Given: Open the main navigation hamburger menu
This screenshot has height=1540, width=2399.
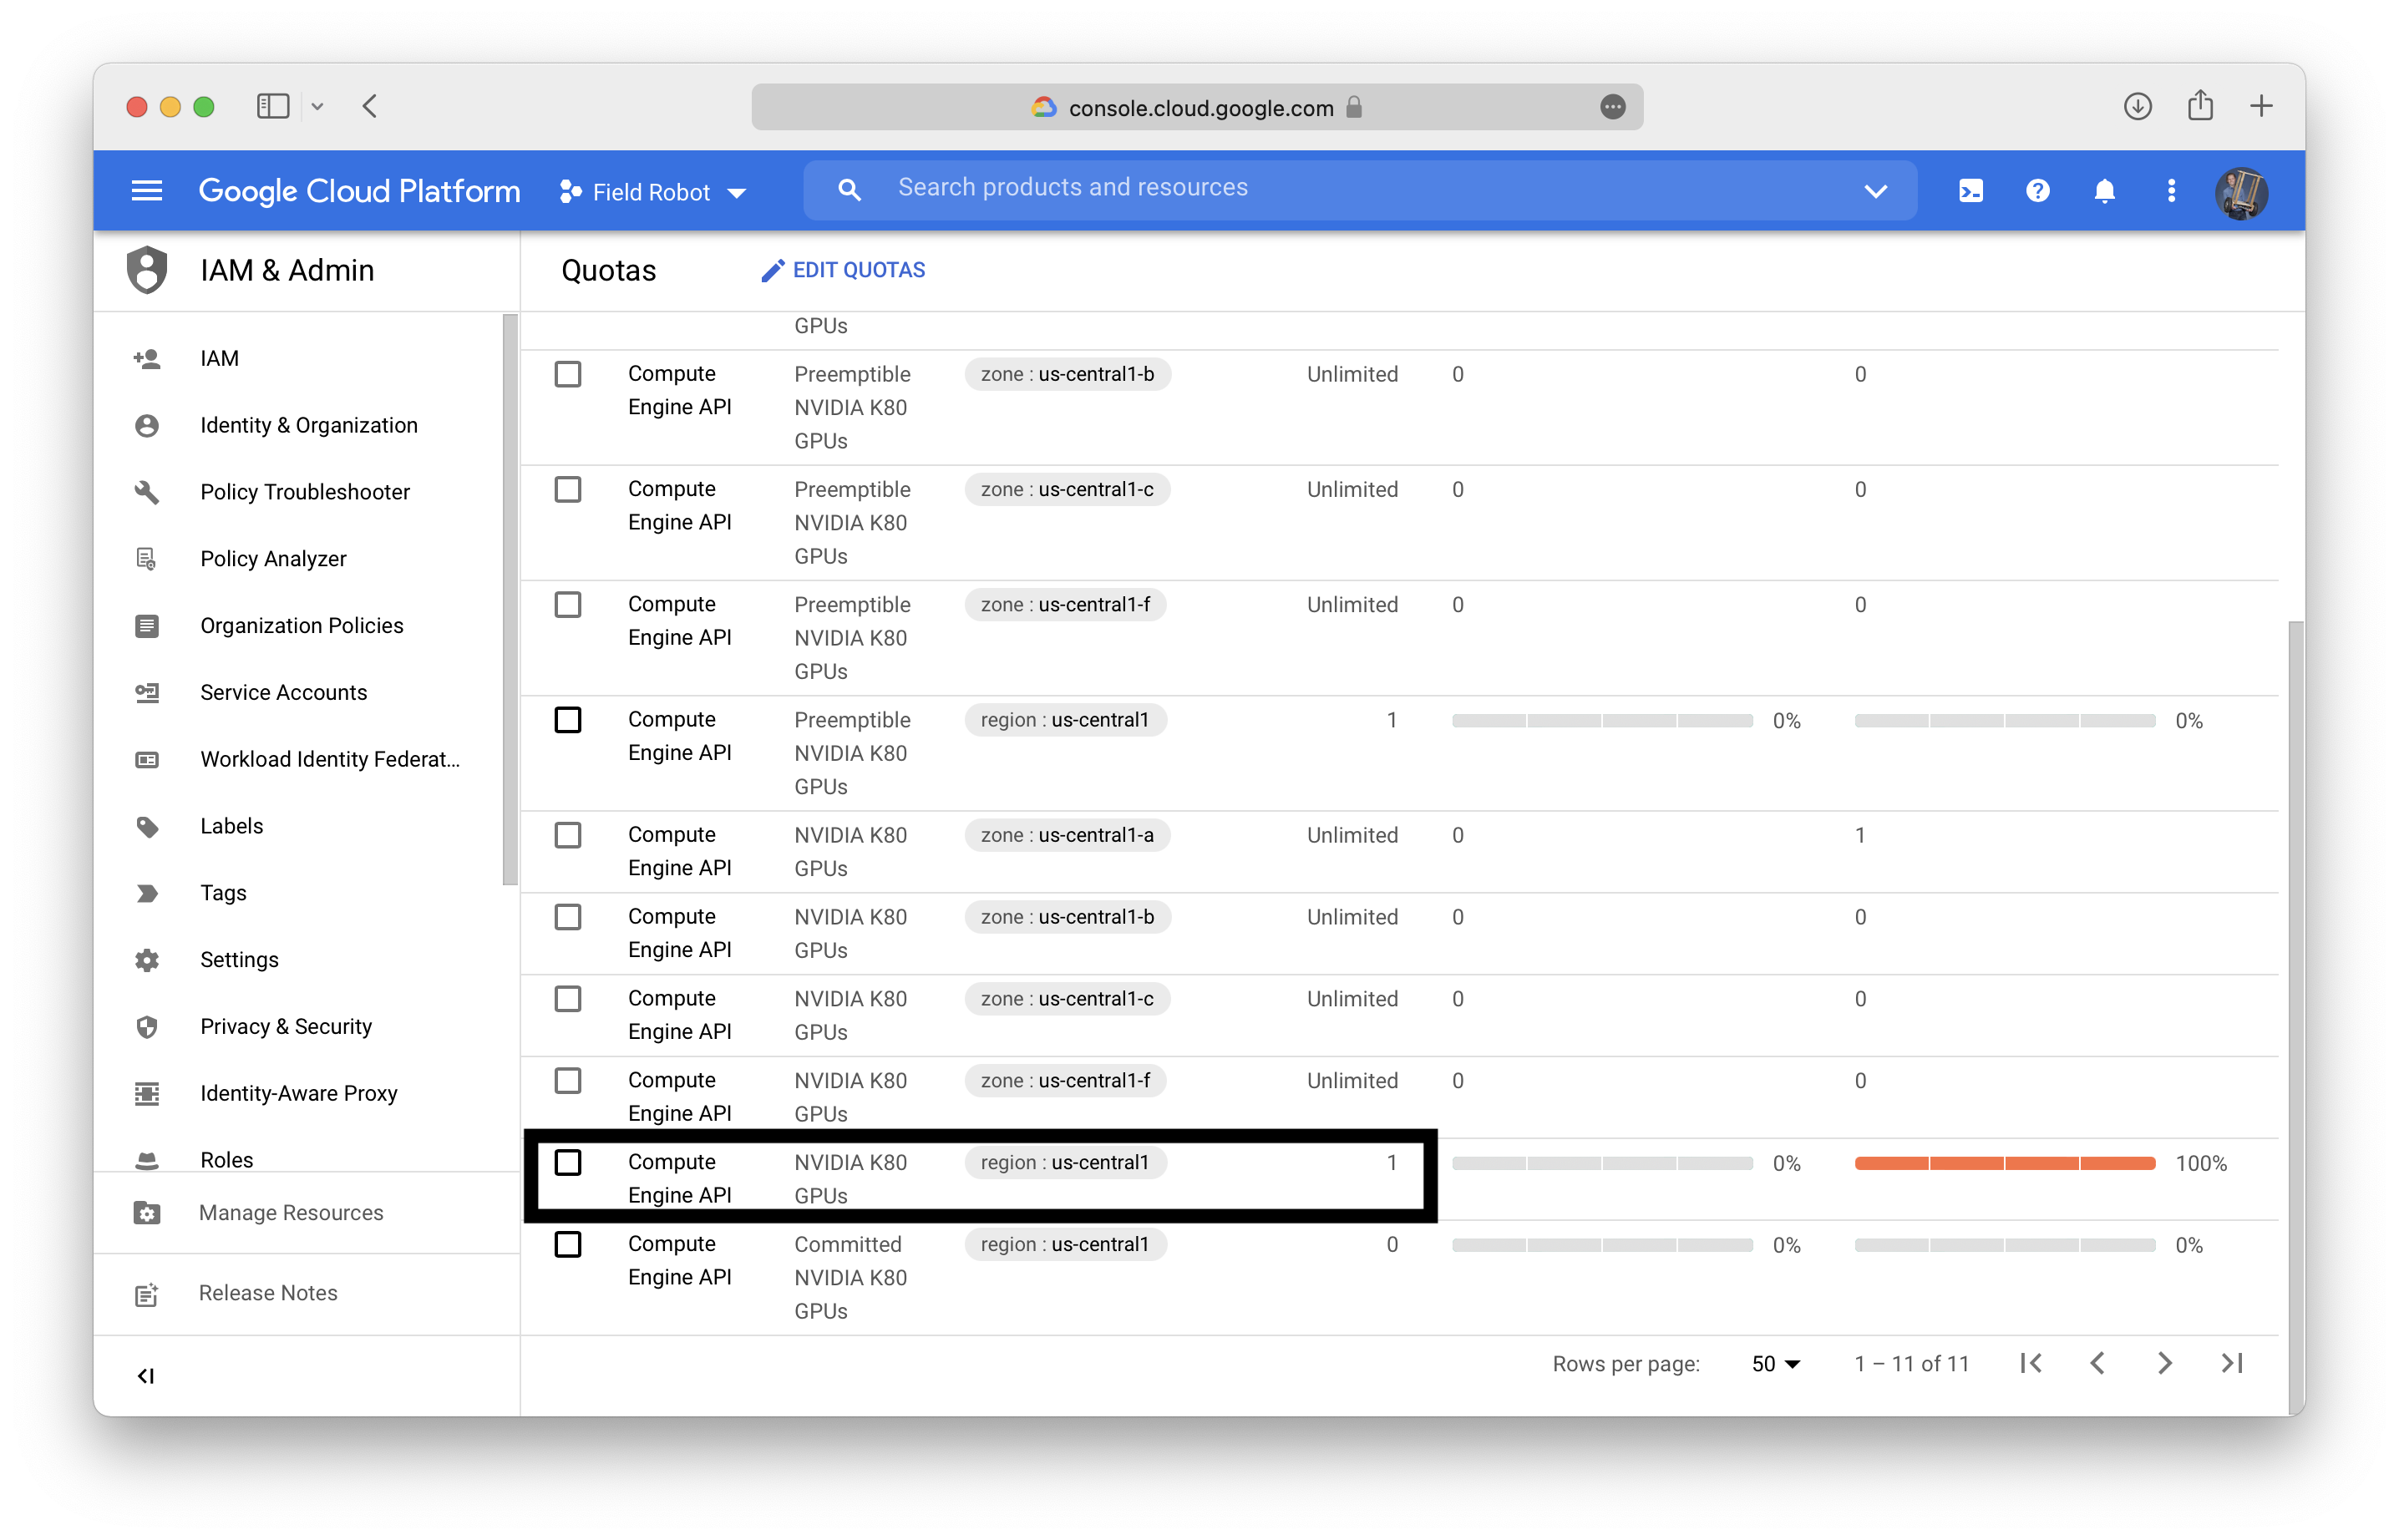Looking at the screenshot, I should tap(147, 190).
